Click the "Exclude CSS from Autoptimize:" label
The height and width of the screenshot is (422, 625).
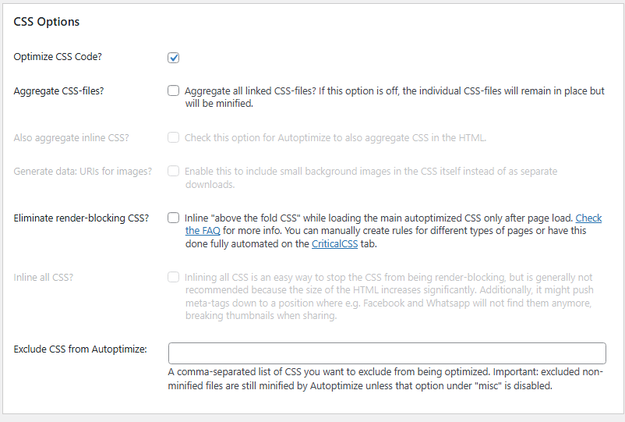click(80, 349)
